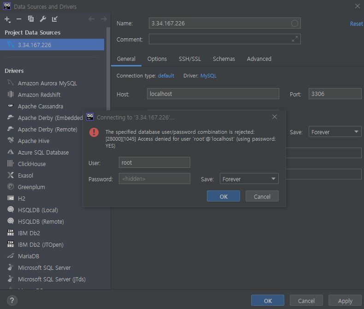The image size is (364, 309).
Task: Open the SSH/SSL tab
Action: (190, 59)
